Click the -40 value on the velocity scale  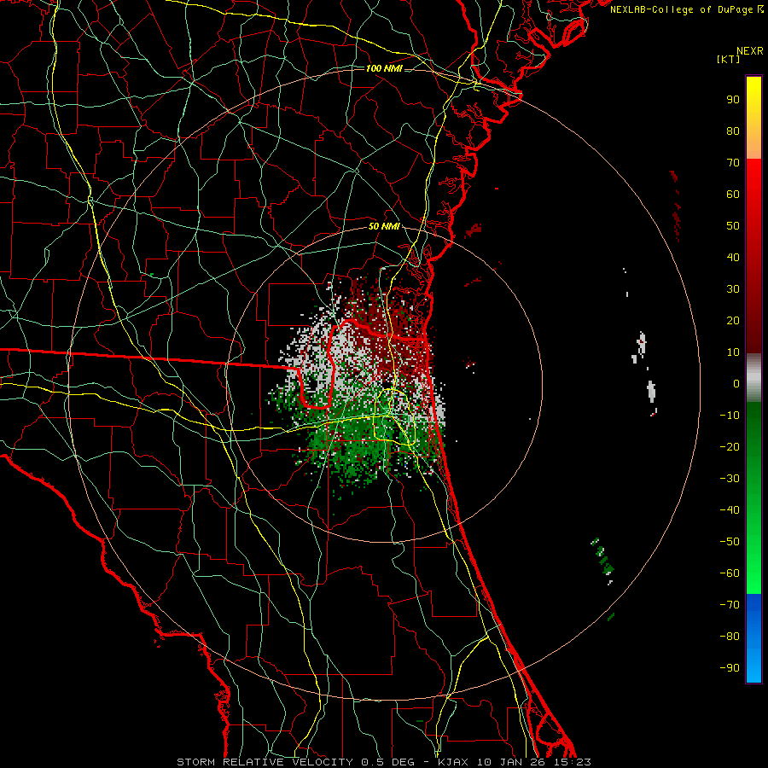pyautogui.click(x=730, y=510)
